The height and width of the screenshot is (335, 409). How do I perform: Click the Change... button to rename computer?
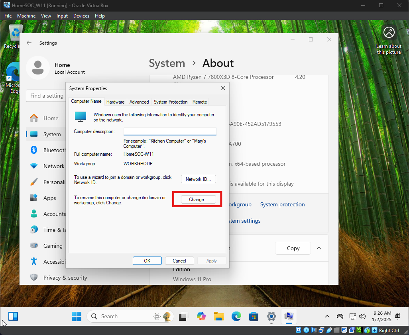point(198,199)
